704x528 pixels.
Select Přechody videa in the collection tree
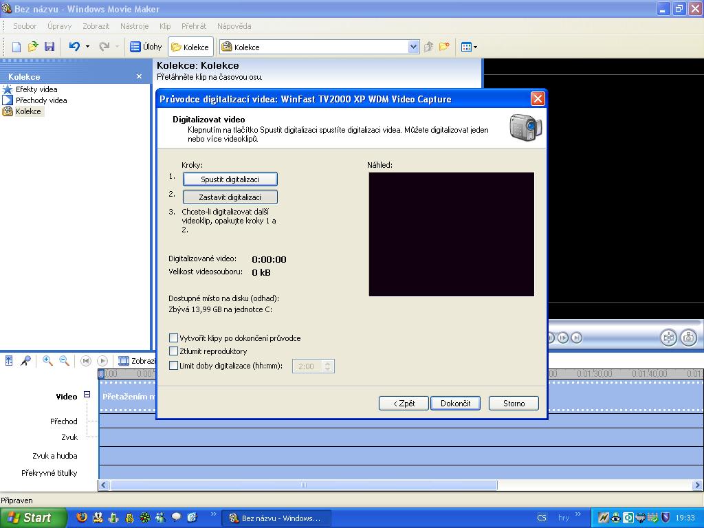tap(41, 100)
